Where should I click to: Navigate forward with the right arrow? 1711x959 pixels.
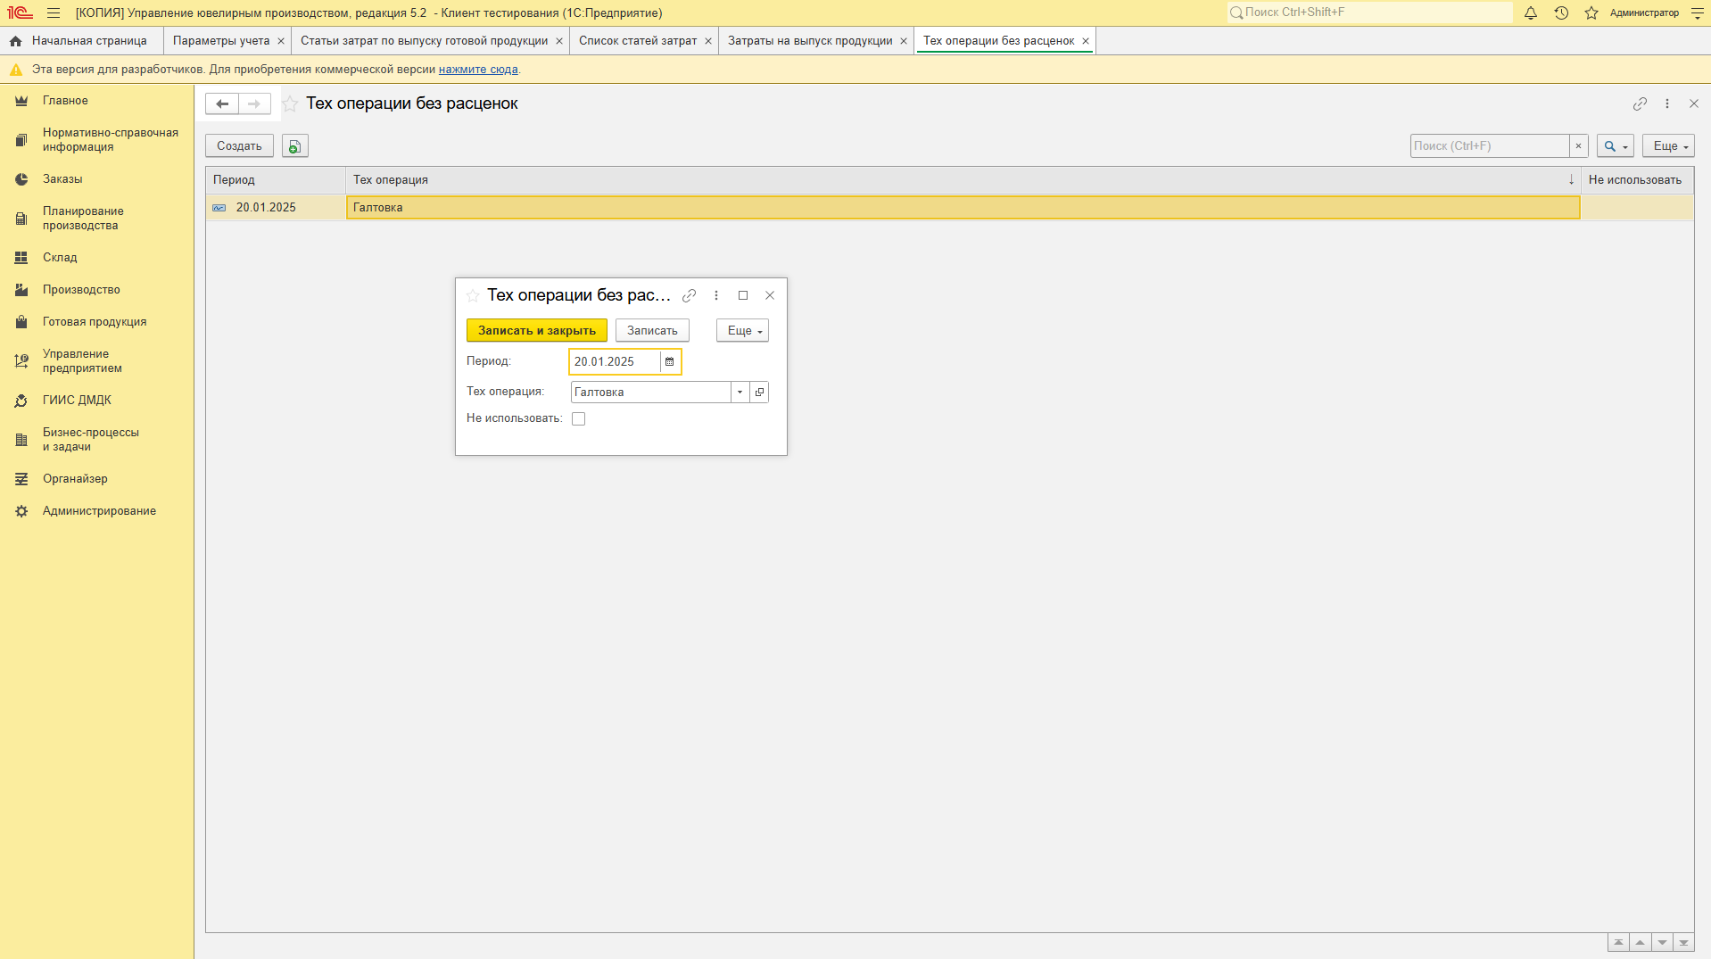(x=254, y=104)
